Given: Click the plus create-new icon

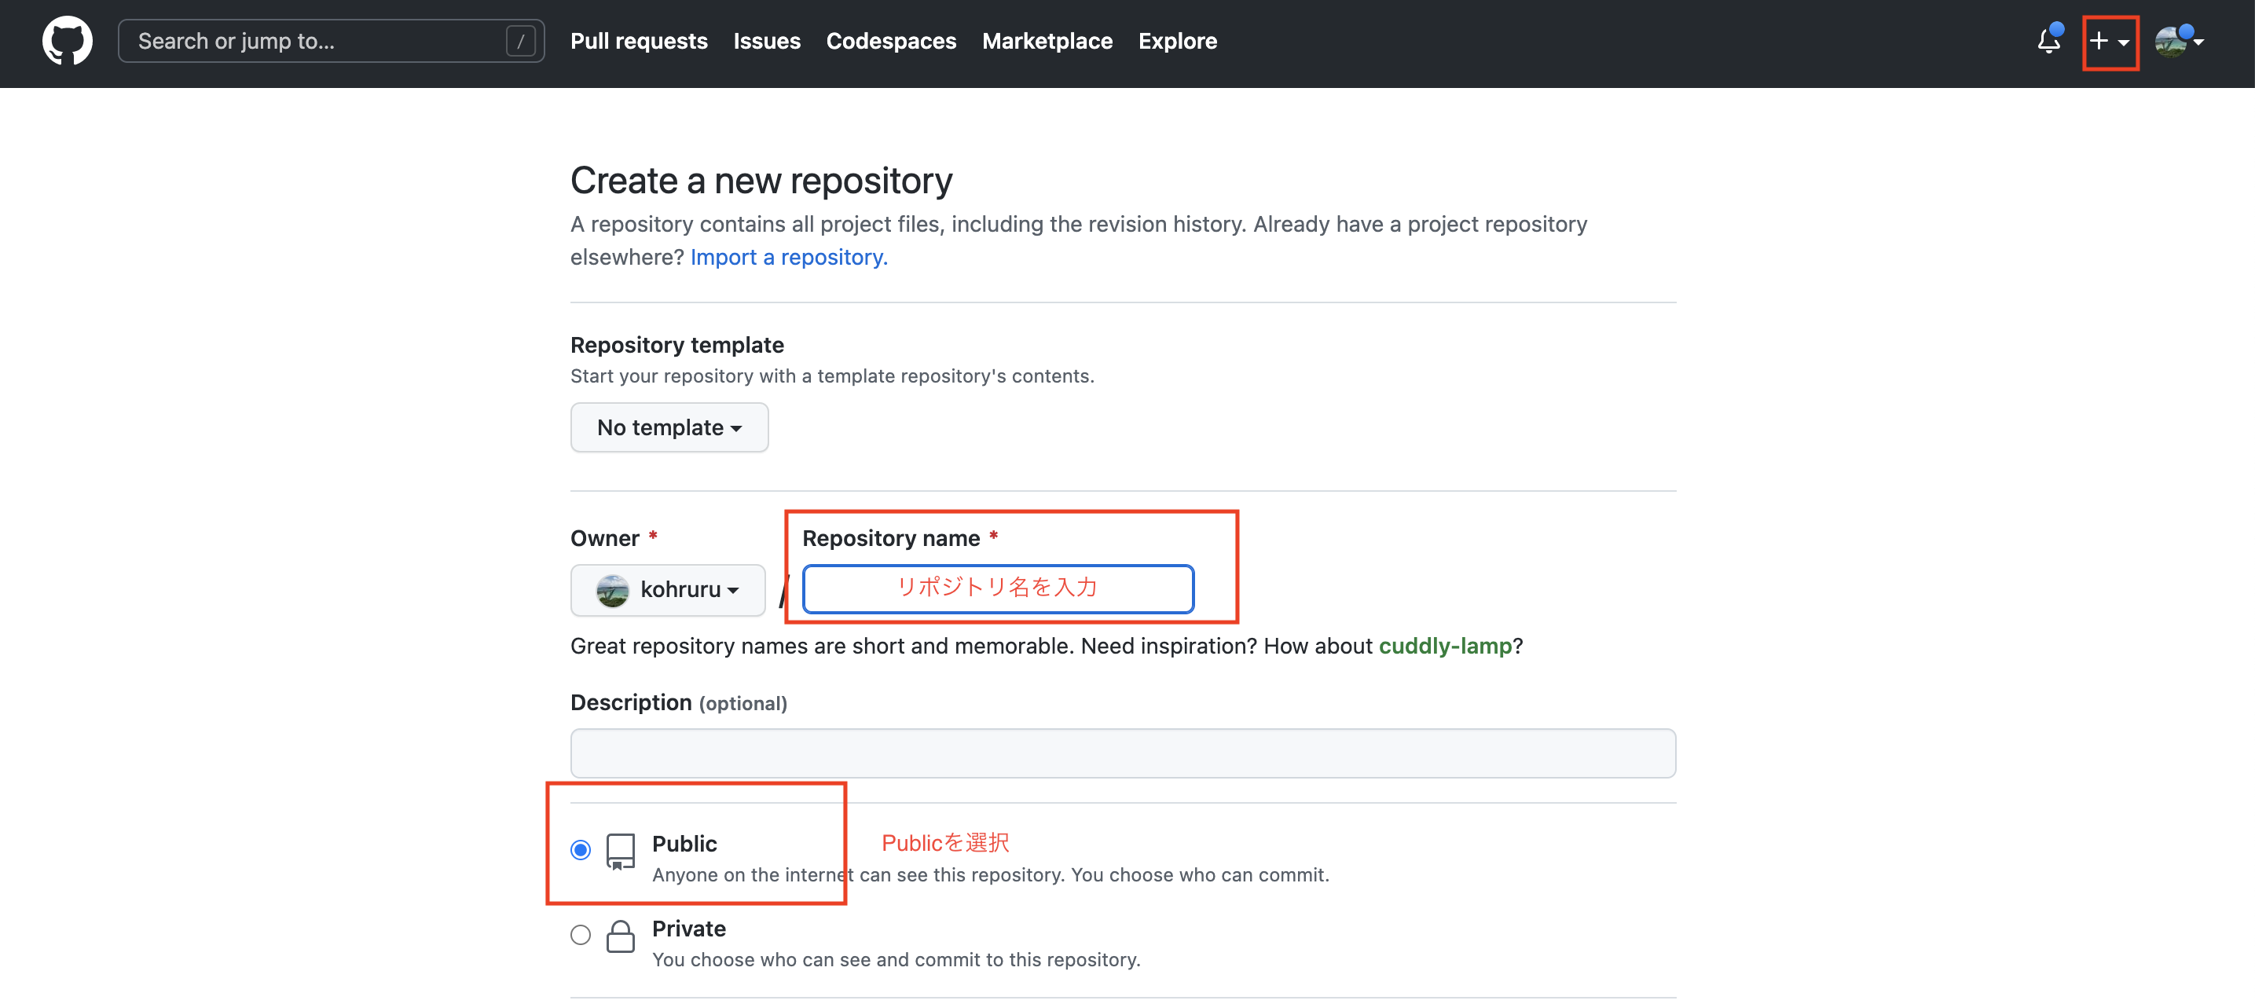Looking at the screenshot, I should coord(2099,41).
